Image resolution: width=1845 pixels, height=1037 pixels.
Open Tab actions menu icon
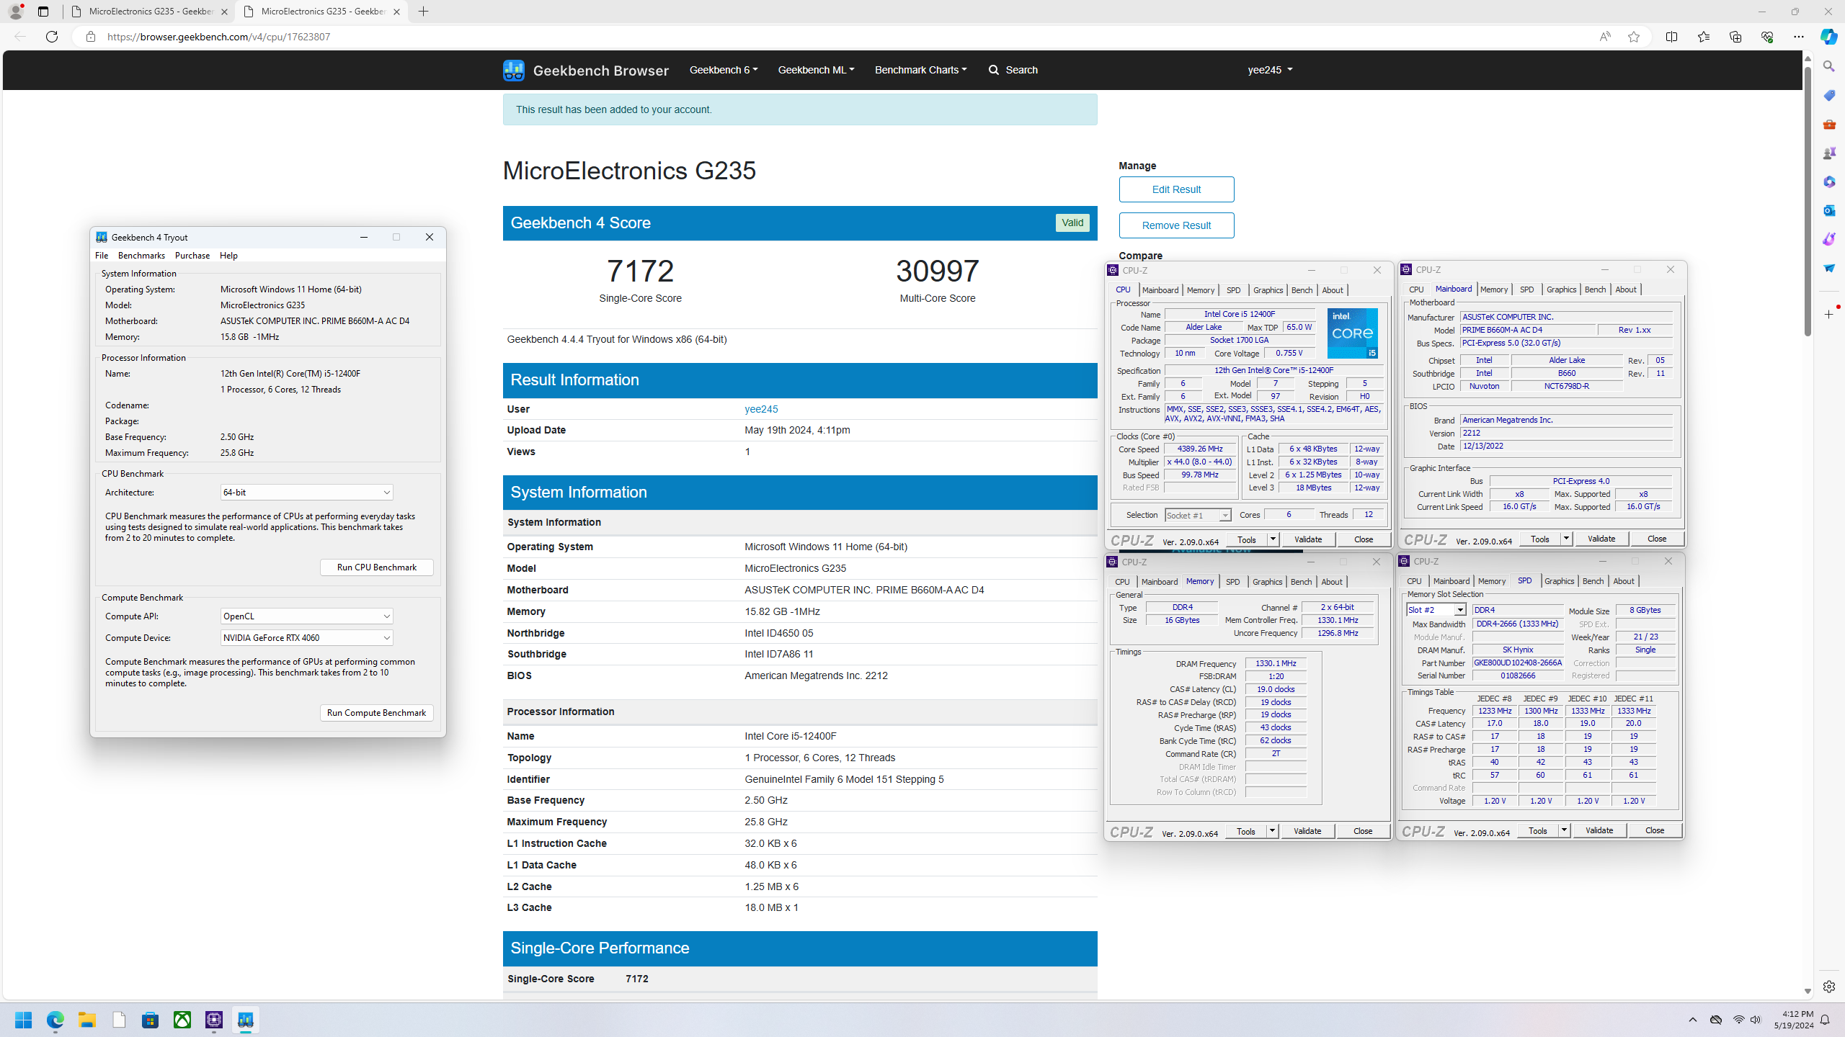pos(43,12)
